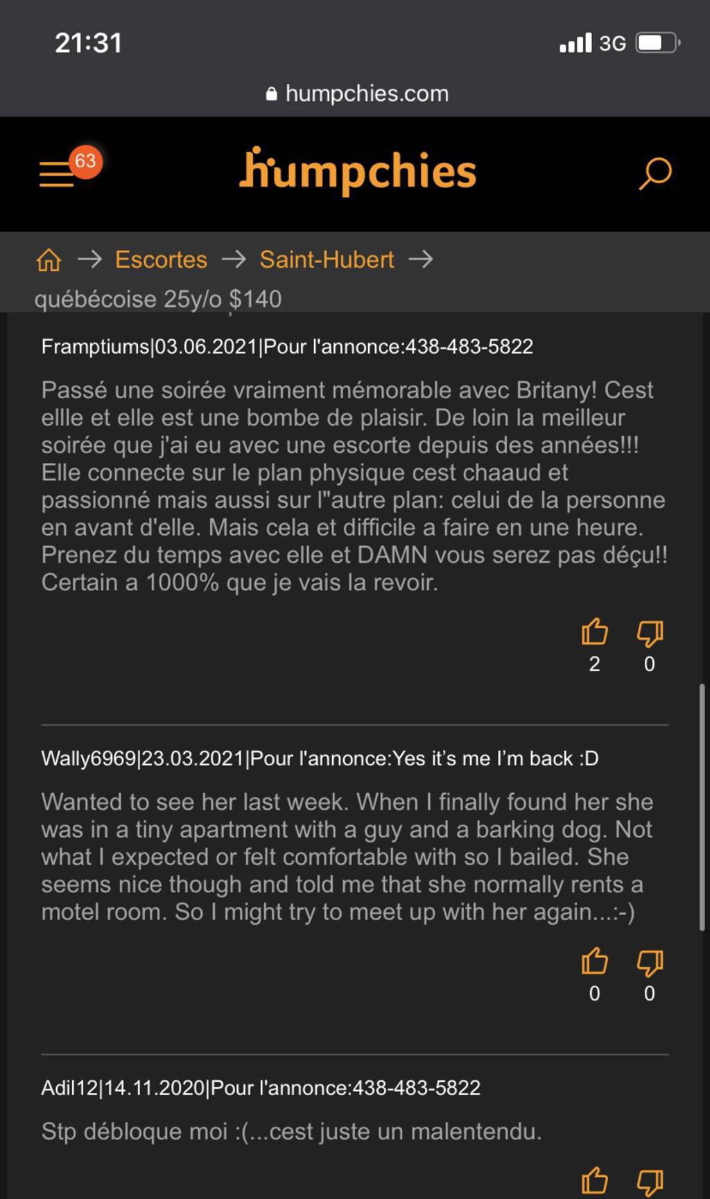Tap the Adil12 comment header line
The height and width of the screenshot is (1199, 710).
pos(261,1087)
